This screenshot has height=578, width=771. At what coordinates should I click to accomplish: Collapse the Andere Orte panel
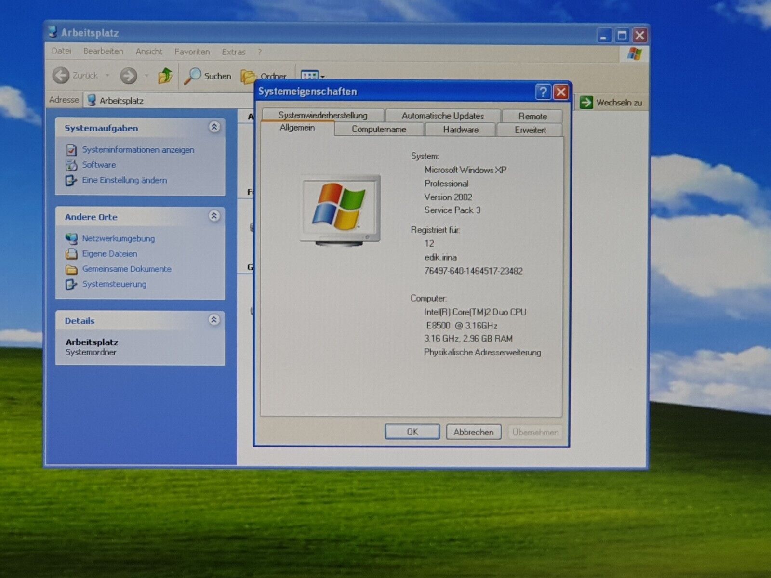click(x=214, y=216)
